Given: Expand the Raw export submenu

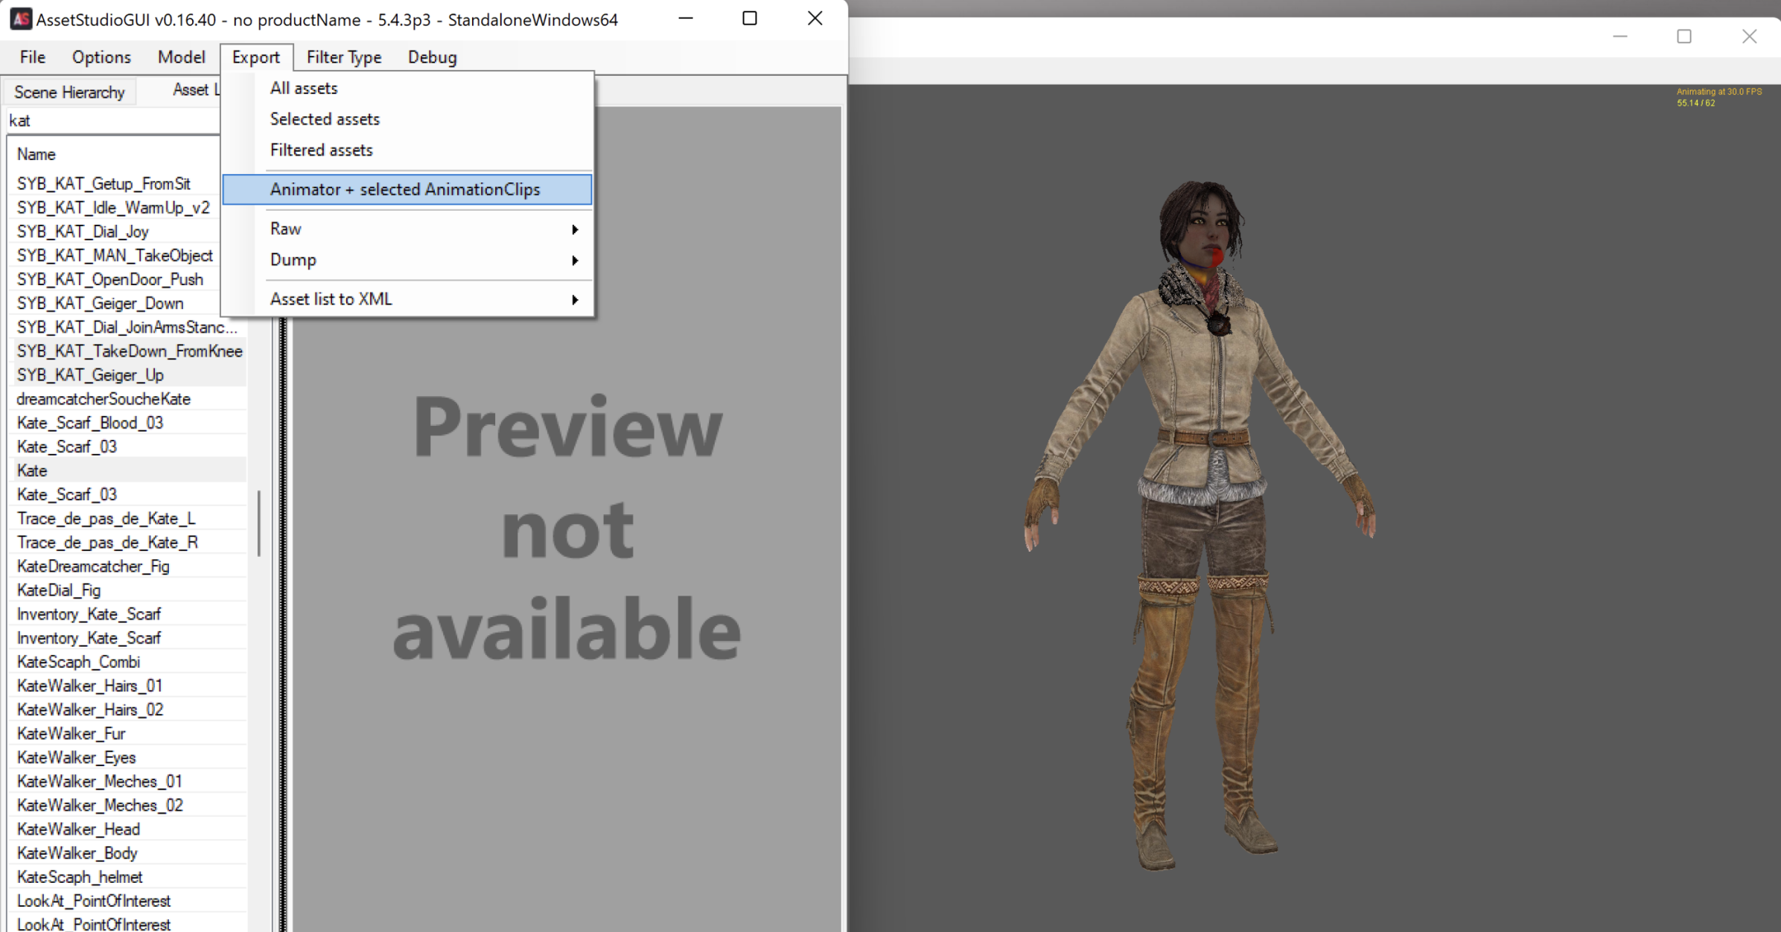Looking at the screenshot, I should coord(285,229).
